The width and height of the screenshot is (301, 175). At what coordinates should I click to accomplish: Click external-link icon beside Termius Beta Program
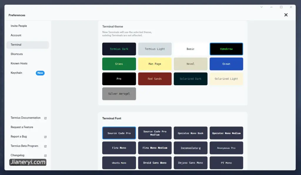pos(45,146)
